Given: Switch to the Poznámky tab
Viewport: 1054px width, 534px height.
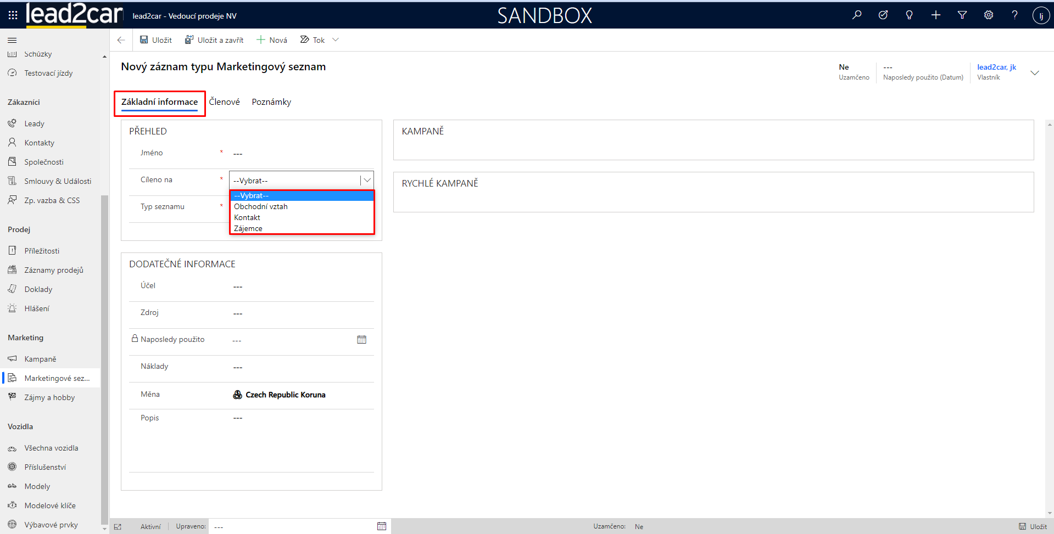Looking at the screenshot, I should 271,102.
